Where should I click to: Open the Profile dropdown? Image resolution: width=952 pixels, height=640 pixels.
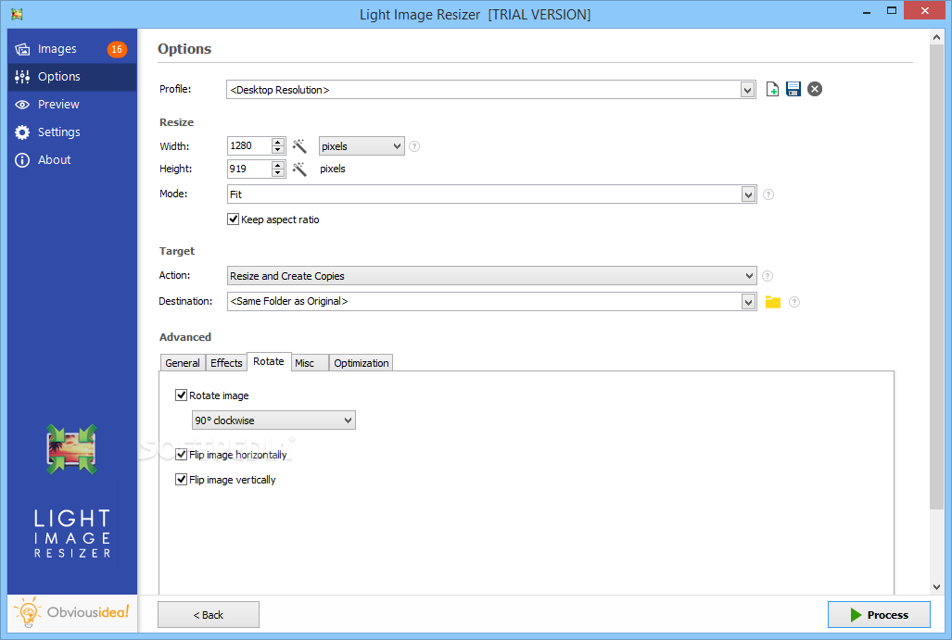pyautogui.click(x=747, y=90)
